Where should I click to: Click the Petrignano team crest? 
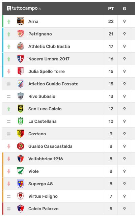(21, 34)
